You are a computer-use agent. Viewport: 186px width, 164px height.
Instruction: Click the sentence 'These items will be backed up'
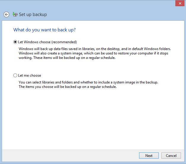click(74, 58)
